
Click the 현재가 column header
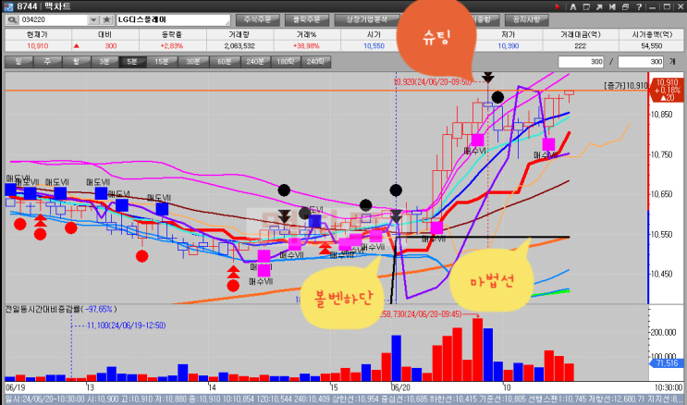(38, 34)
